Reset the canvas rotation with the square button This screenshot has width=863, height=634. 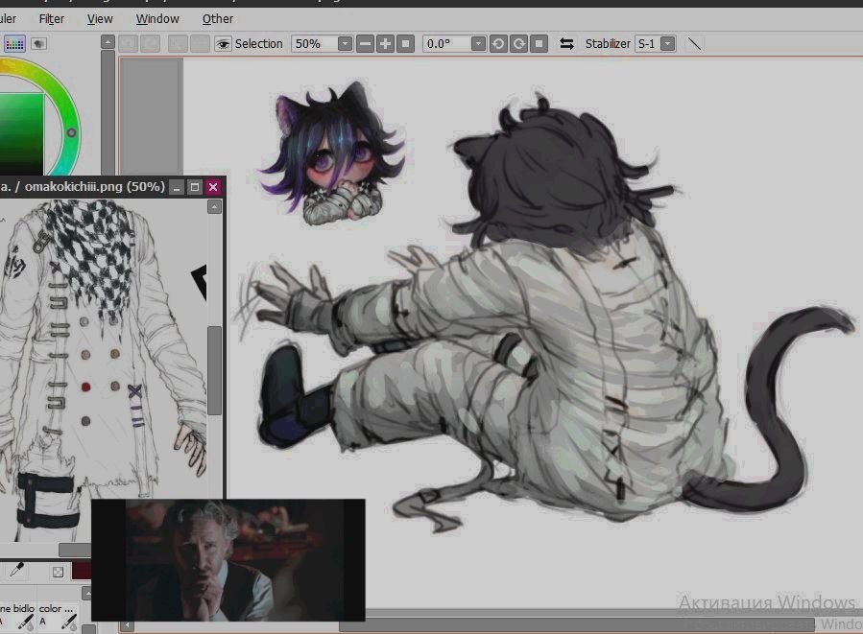[x=539, y=44]
